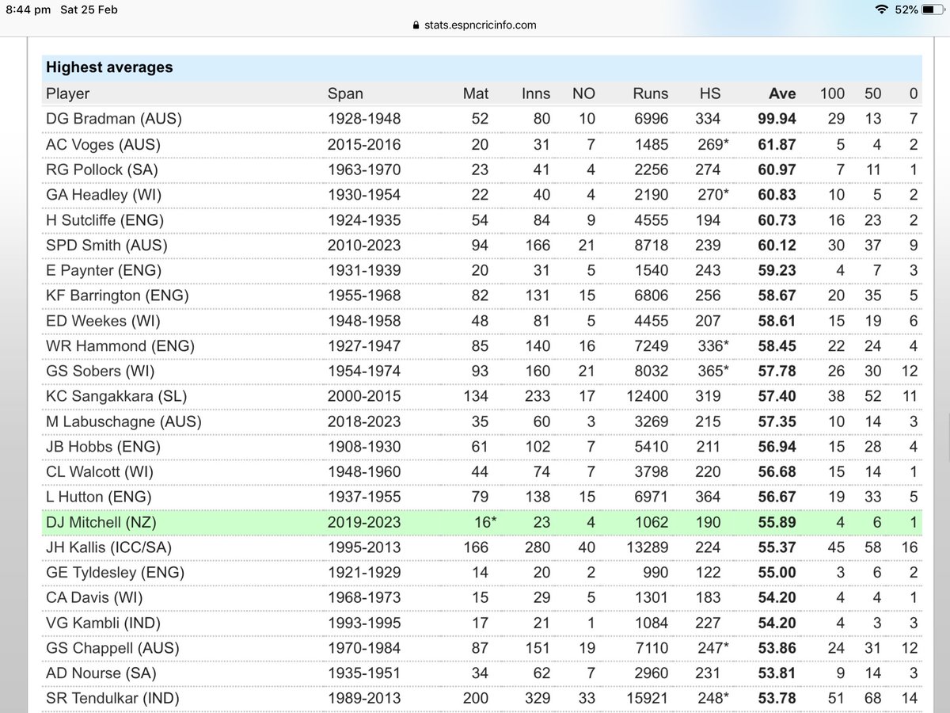Tap Kambli's 1084 runs value
The width and height of the screenshot is (950, 713).
[651, 623]
